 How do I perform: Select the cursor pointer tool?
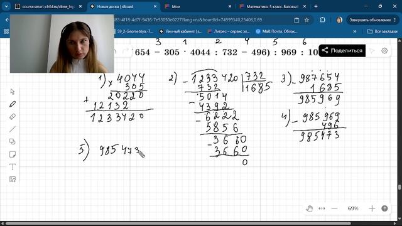[x=13, y=92]
